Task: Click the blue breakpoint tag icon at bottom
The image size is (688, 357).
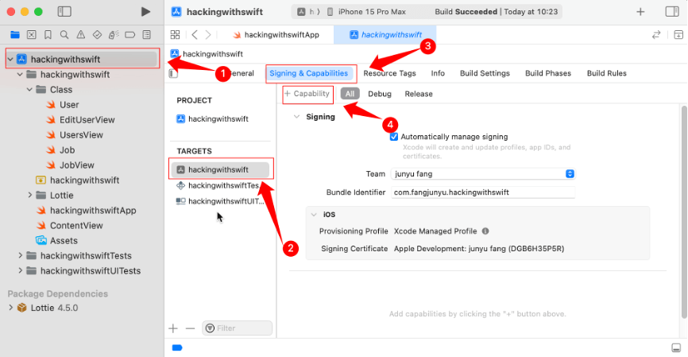Action: 177,347
